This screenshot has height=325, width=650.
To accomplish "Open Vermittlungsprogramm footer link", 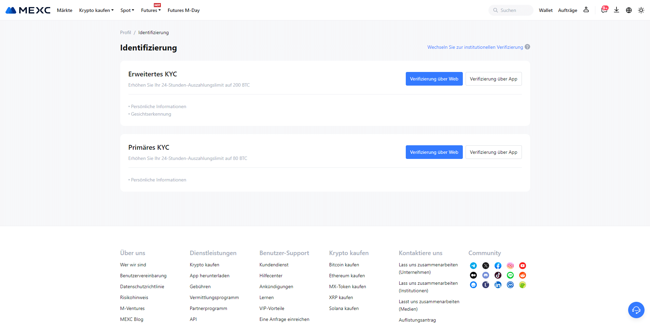I will tap(215, 297).
